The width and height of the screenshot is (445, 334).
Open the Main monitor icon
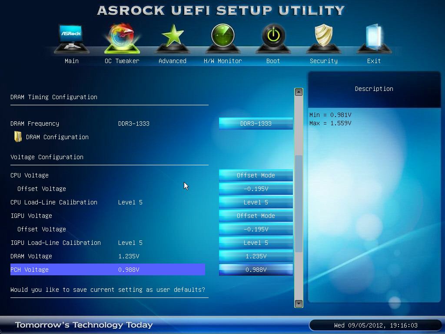[72, 38]
